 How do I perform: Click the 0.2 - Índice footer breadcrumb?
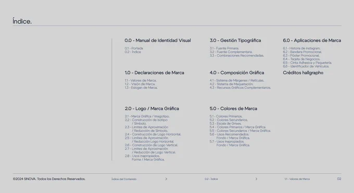[211, 179]
